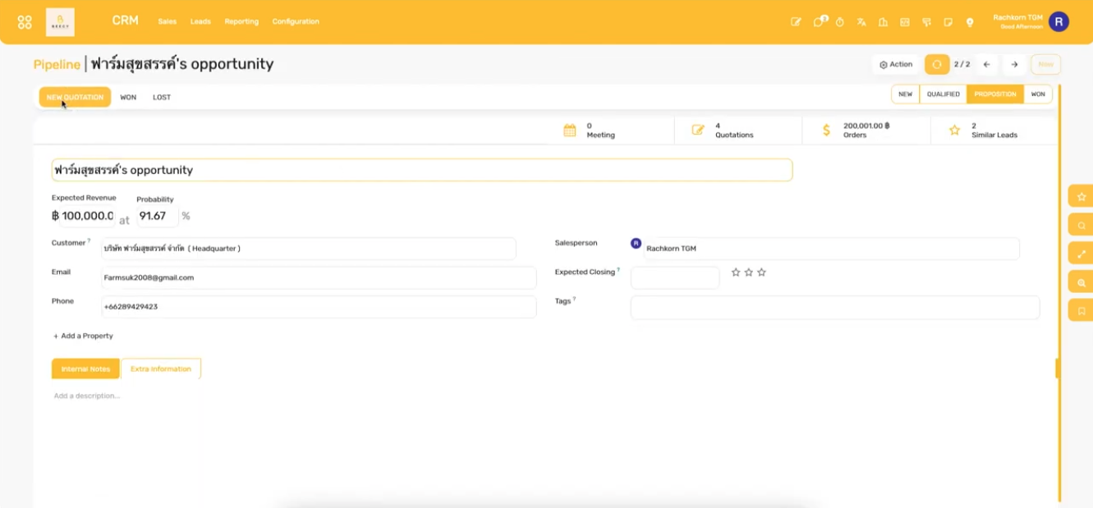
Task: Click the WON stage button in the status bar
Action: pos(1037,94)
